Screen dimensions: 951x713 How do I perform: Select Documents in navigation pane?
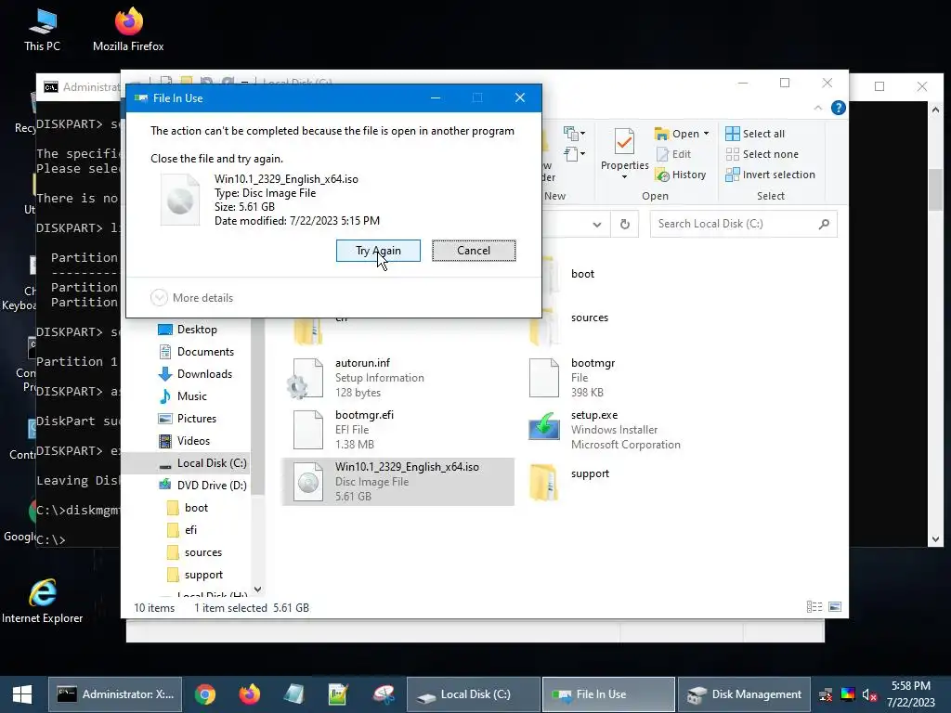(x=196, y=352)
